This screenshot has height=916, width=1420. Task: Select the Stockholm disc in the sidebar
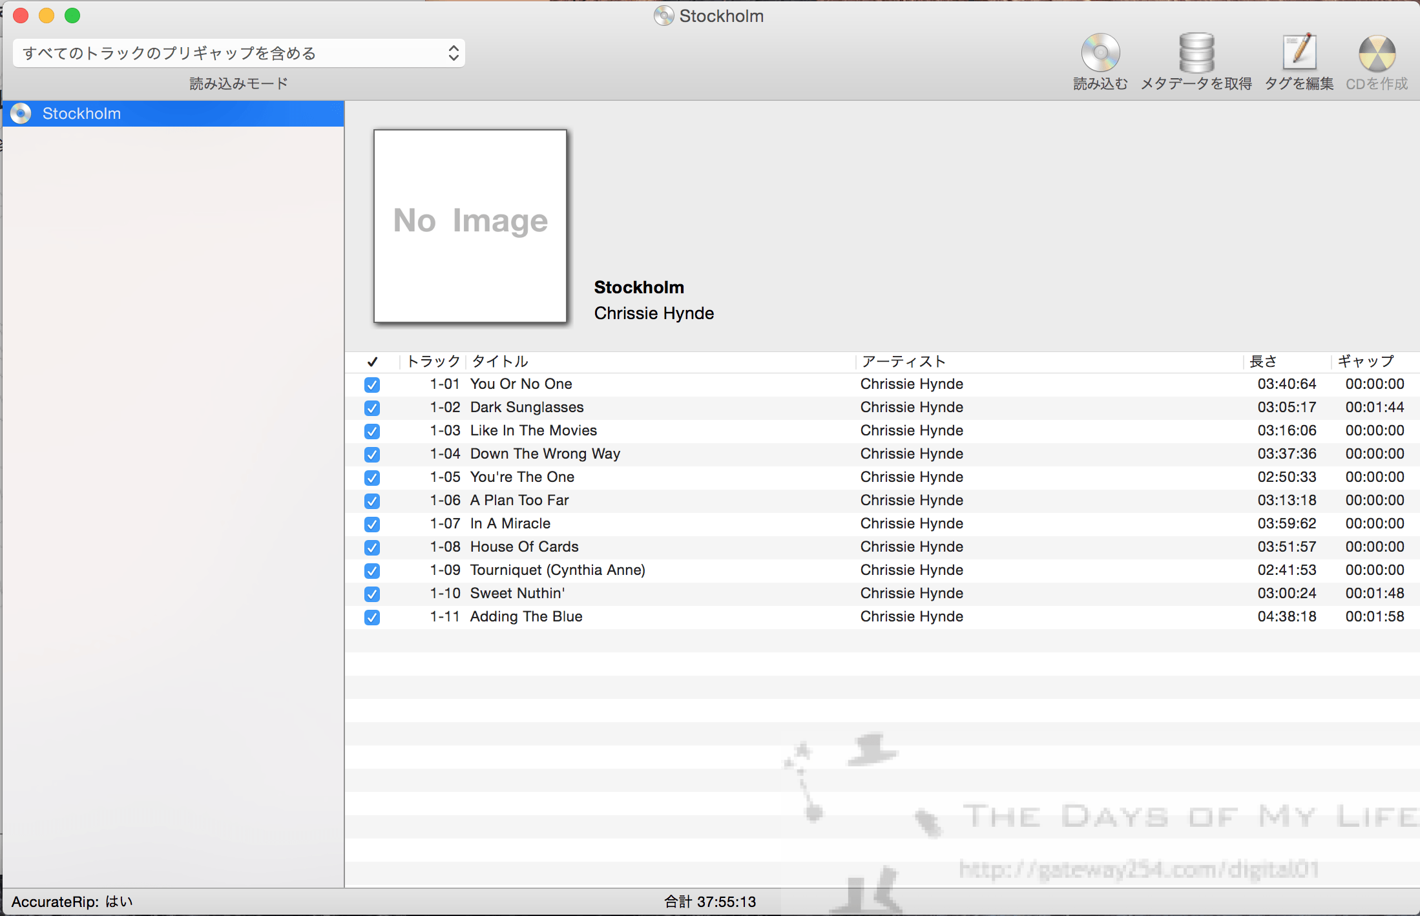[x=173, y=114]
